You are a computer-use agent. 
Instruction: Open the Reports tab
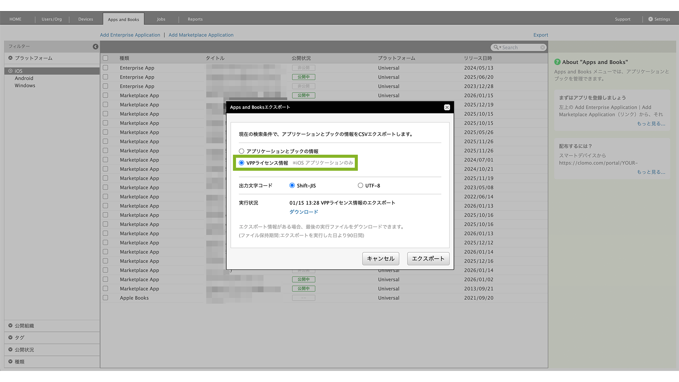click(x=195, y=19)
